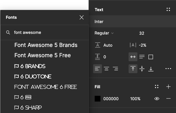Toggle fill visibility eye icon
The height and width of the screenshot is (113, 176).
tap(157, 98)
